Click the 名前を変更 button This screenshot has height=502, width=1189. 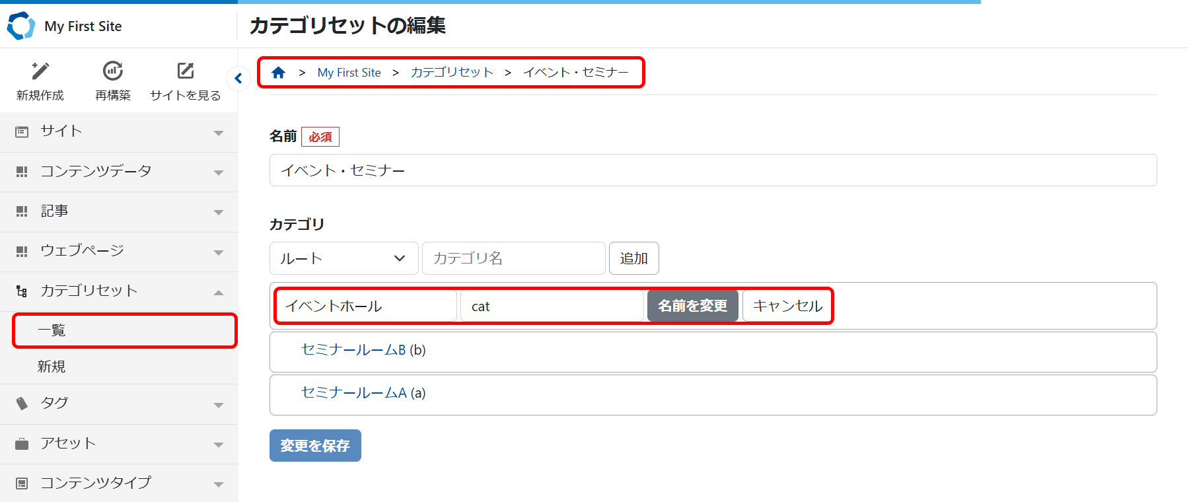pos(692,306)
